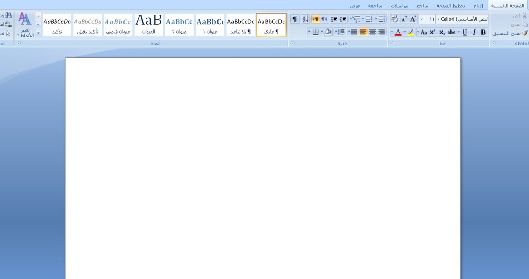529x279 pixels.
Task: Click the Superscript icon
Action: 432,32
